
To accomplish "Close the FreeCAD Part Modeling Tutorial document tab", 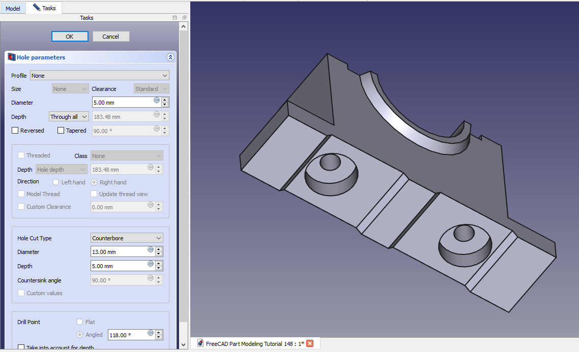I will click(310, 343).
